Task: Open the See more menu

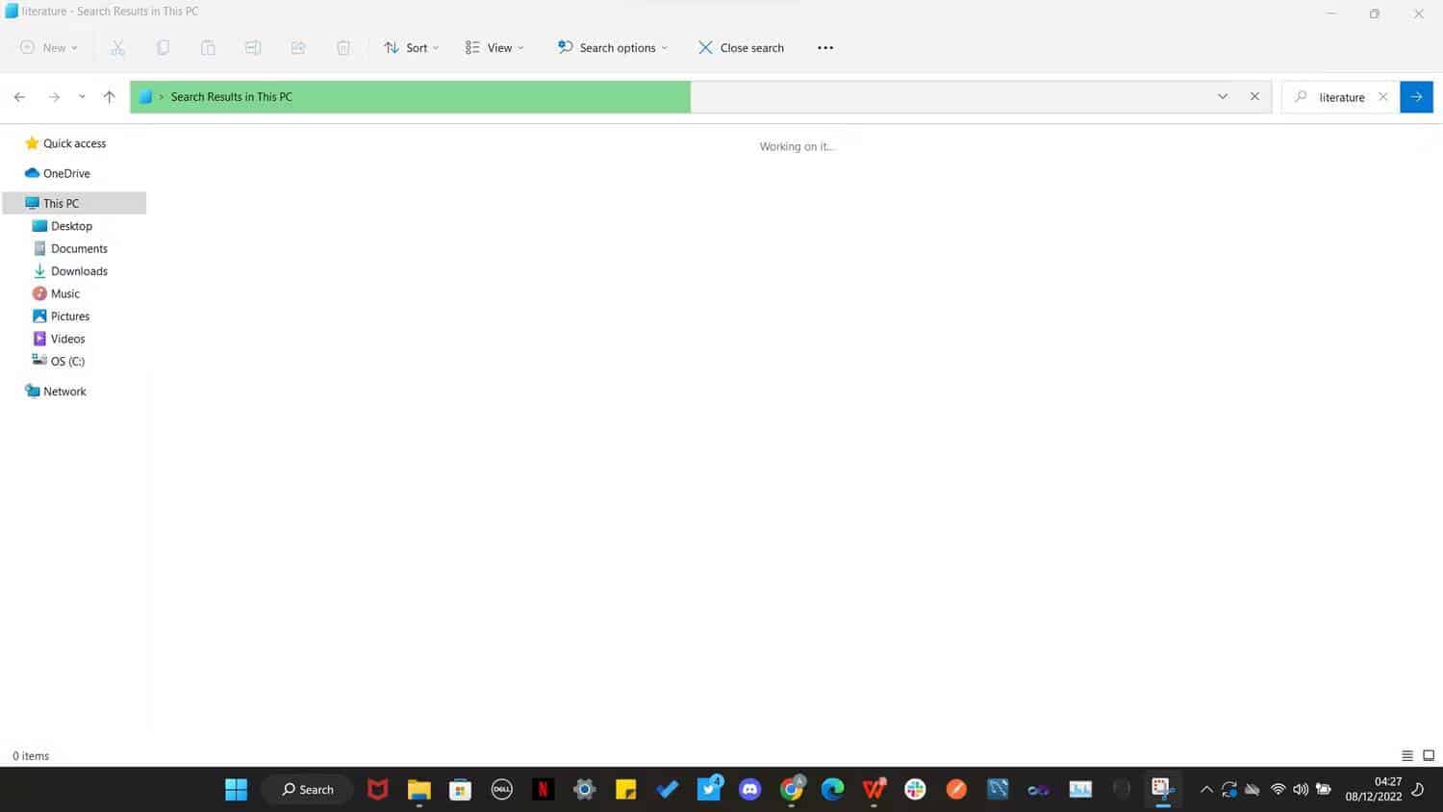Action: (x=824, y=47)
